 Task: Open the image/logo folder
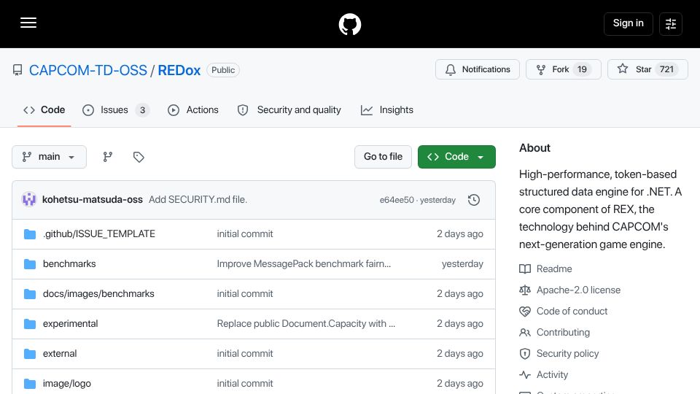point(67,384)
